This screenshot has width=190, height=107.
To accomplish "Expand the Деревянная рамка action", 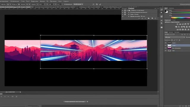I will point(129,16).
